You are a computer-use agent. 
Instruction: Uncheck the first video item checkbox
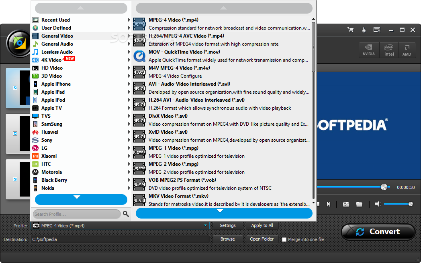click(x=15, y=88)
